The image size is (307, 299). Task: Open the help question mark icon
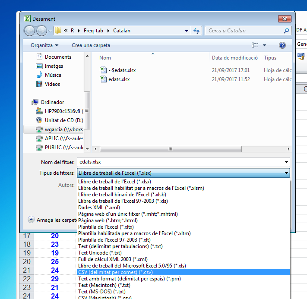click(282, 45)
